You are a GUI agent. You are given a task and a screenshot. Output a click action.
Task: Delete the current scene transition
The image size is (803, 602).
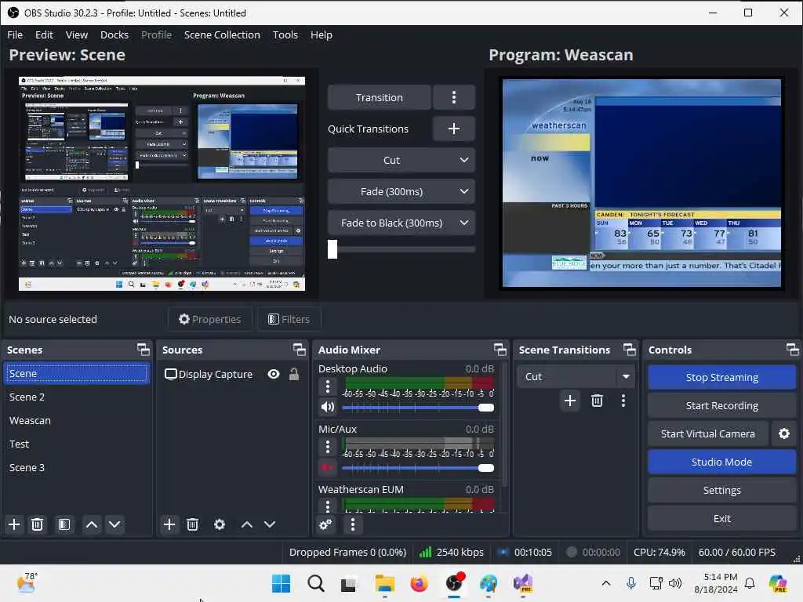(597, 401)
